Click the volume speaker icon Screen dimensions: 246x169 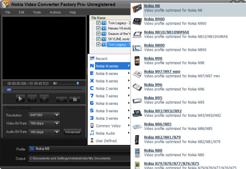tap(55, 83)
